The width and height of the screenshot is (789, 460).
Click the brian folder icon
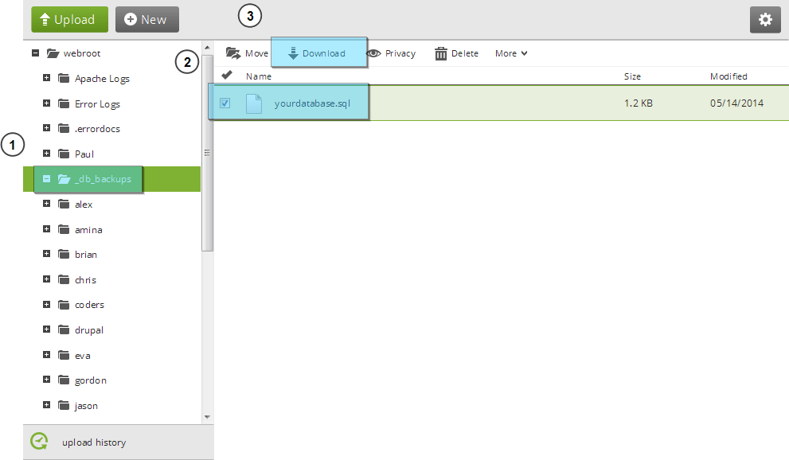coord(64,254)
